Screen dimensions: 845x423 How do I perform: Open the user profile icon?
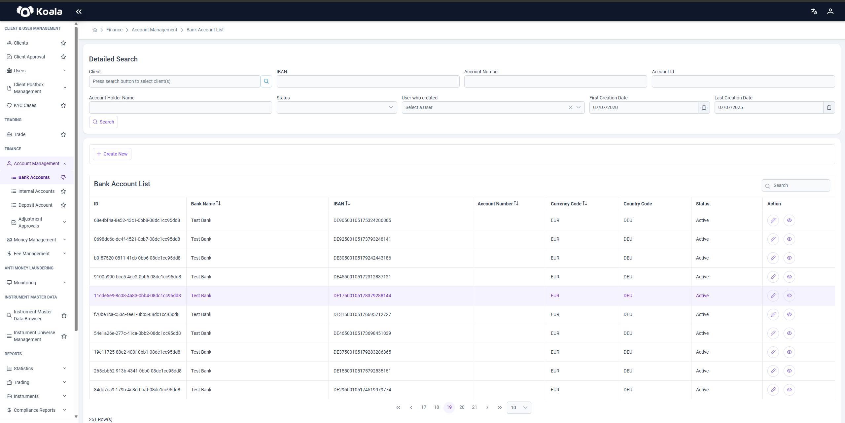[830, 12]
